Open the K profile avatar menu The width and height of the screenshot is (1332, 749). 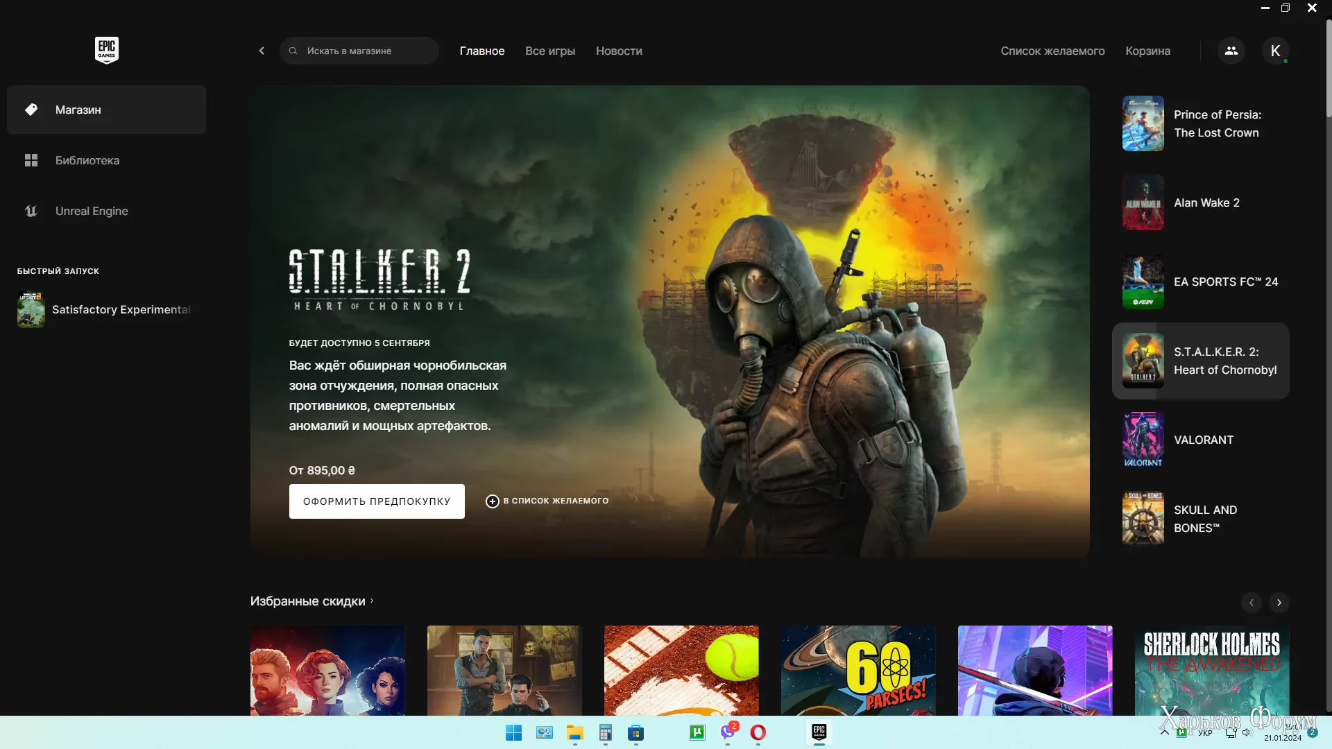[1275, 51]
